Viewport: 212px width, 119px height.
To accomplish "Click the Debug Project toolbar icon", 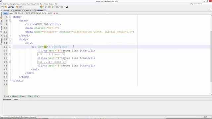I will click(57, 7).
